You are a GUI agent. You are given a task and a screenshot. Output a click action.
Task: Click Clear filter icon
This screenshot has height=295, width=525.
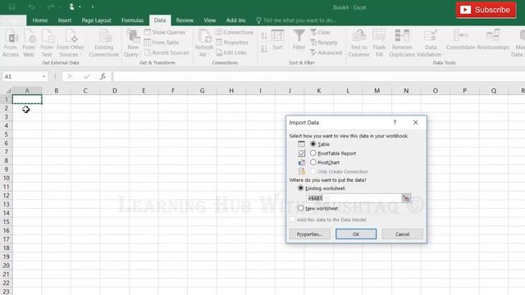tap(321, 32)
